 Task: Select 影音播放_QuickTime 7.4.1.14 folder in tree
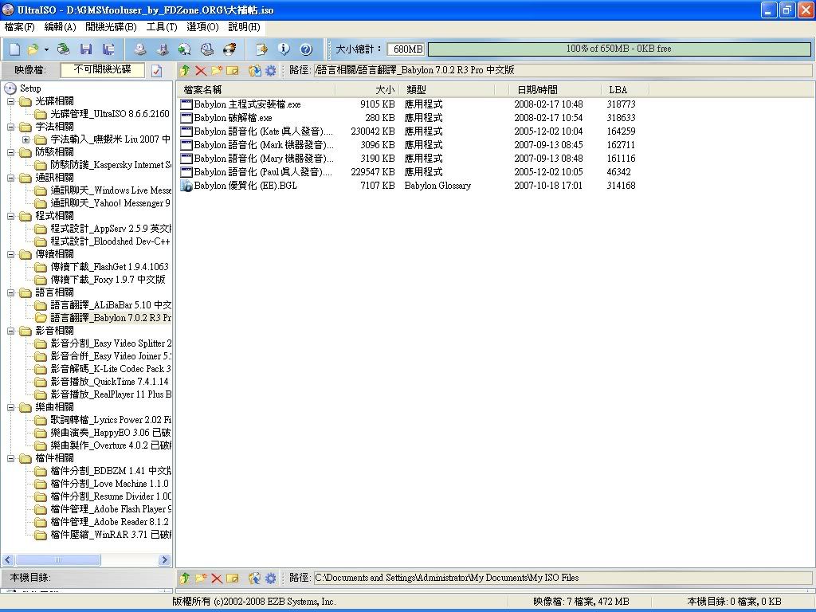point(109,382)
